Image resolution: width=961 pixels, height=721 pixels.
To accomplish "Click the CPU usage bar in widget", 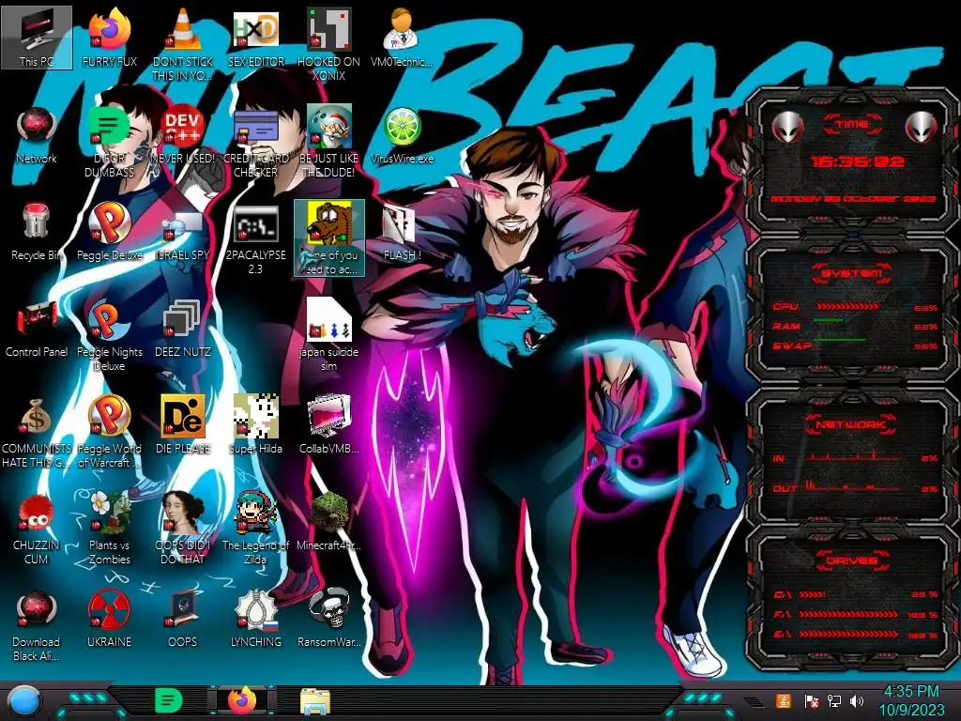I will [847, 306].
